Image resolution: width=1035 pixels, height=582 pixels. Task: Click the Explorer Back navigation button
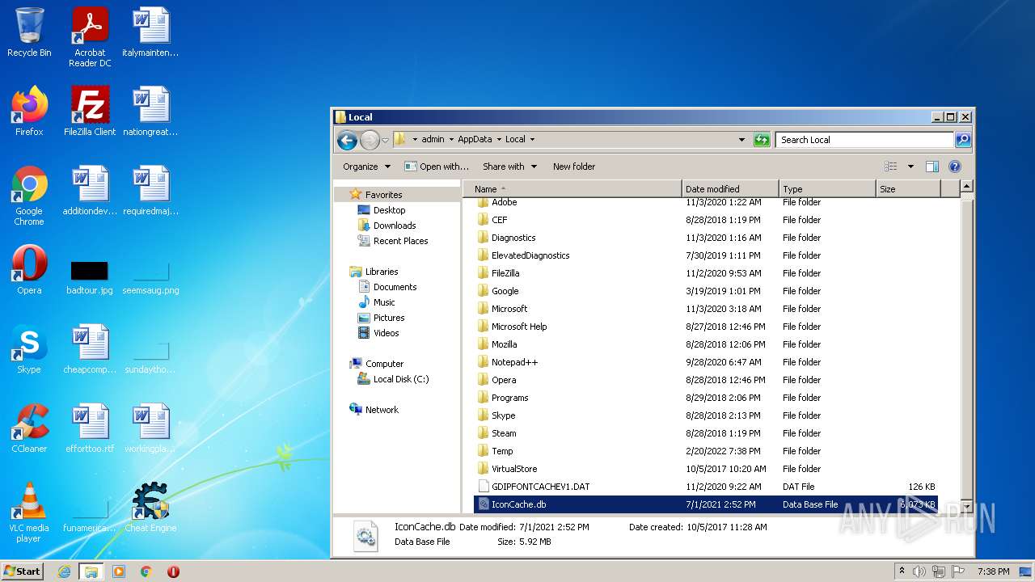click(347, 140)
